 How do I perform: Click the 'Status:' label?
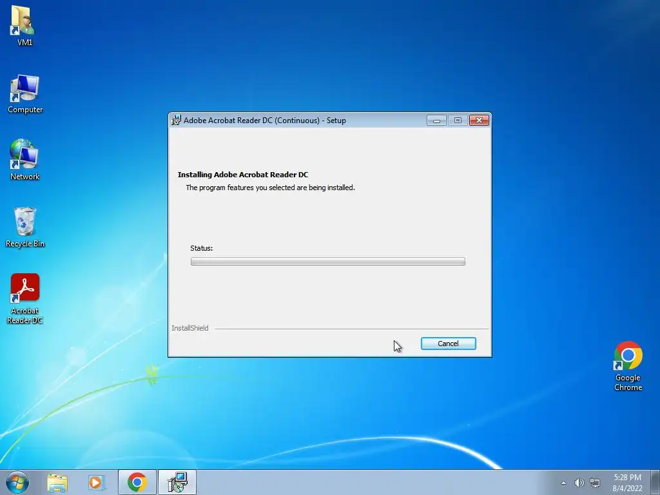201,248
